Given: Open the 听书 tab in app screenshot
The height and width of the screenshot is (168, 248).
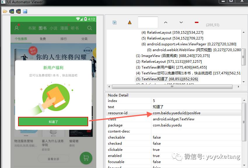Looking at the screenshot, I should click(75, 28).
